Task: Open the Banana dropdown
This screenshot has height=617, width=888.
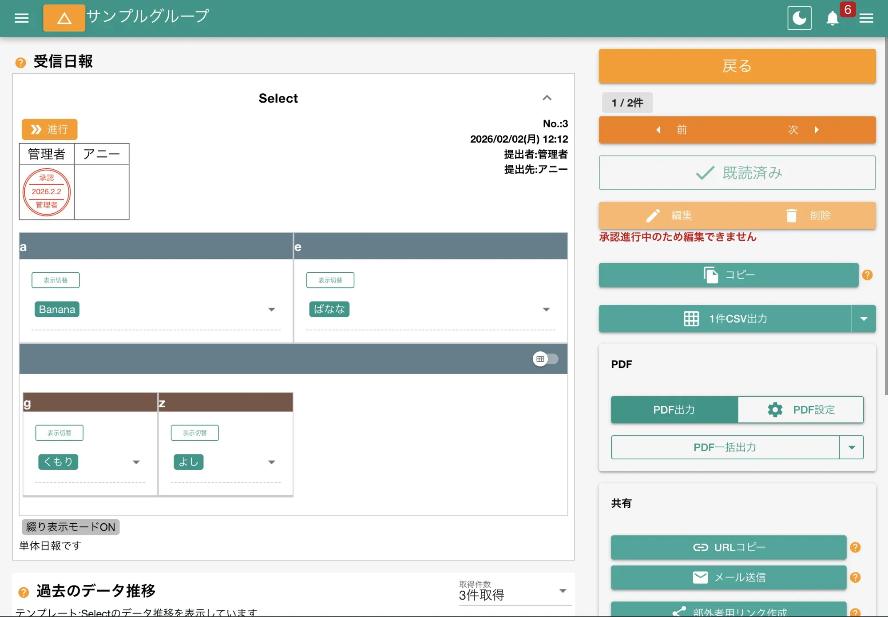Action: click(271, 310)
